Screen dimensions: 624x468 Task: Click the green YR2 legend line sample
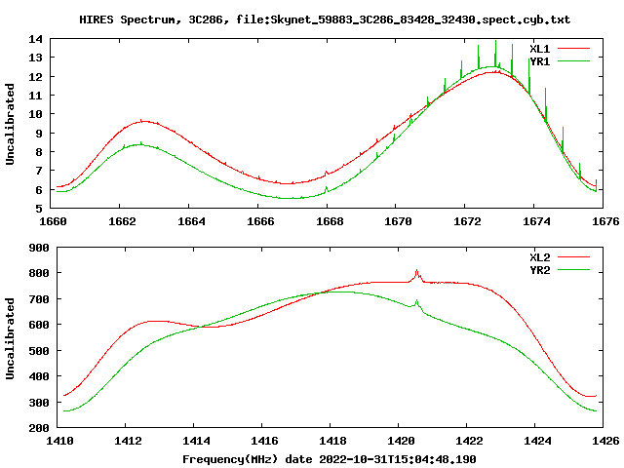[573, 270]
